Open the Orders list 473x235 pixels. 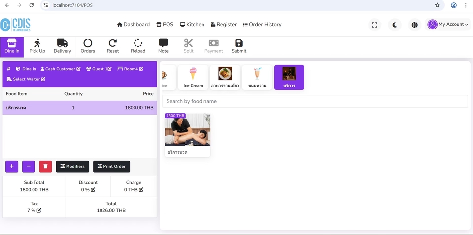(x=88, y=46)
